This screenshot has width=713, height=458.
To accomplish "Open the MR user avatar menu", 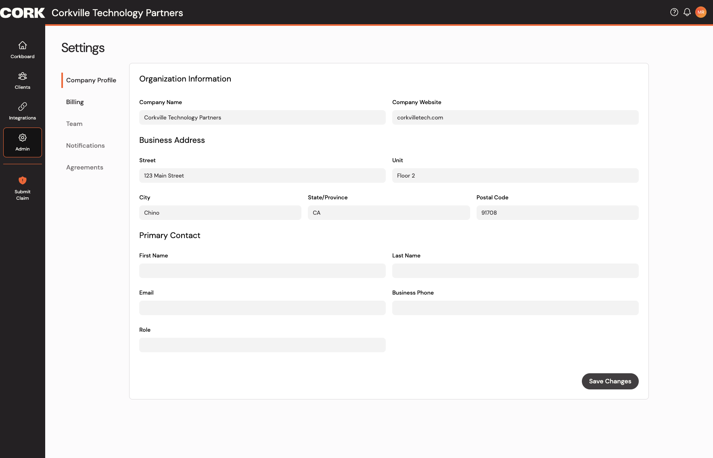I will pyautogui.click(x=701, y=12).
